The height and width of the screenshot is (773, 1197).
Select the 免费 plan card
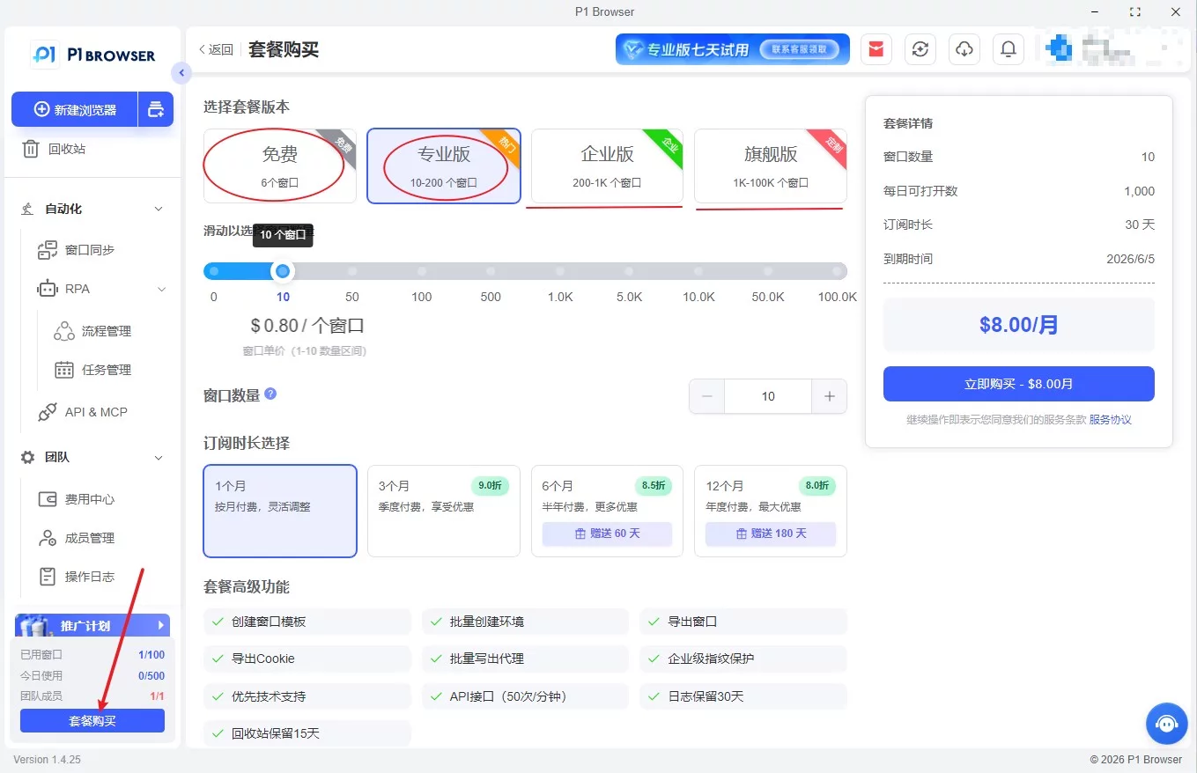280,166
